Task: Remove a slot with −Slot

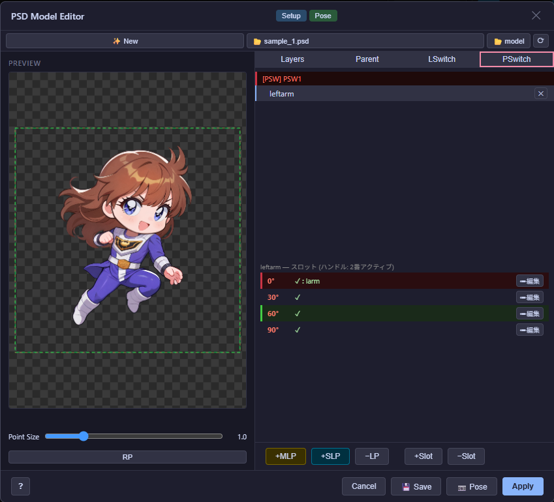Action: pos(466,456)
